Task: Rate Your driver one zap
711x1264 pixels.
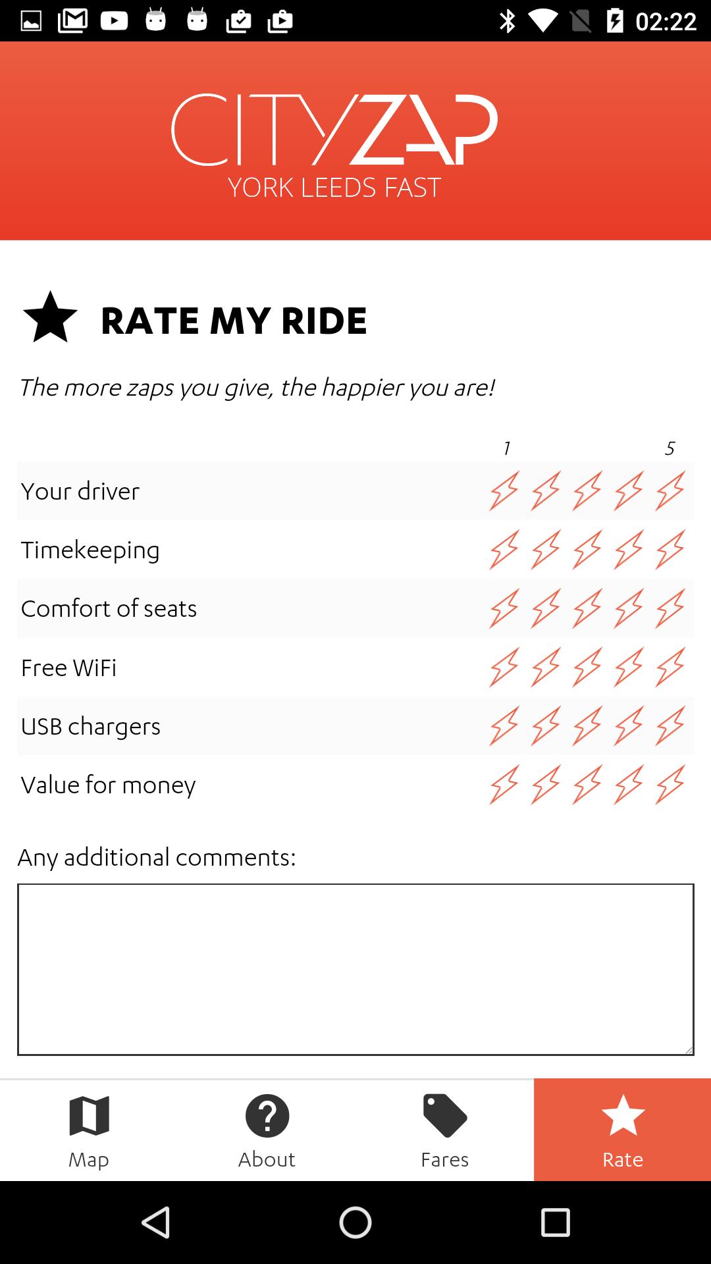Action: (504, 490)
